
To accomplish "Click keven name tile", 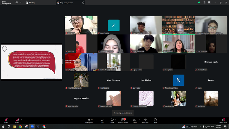I will 211,80.
